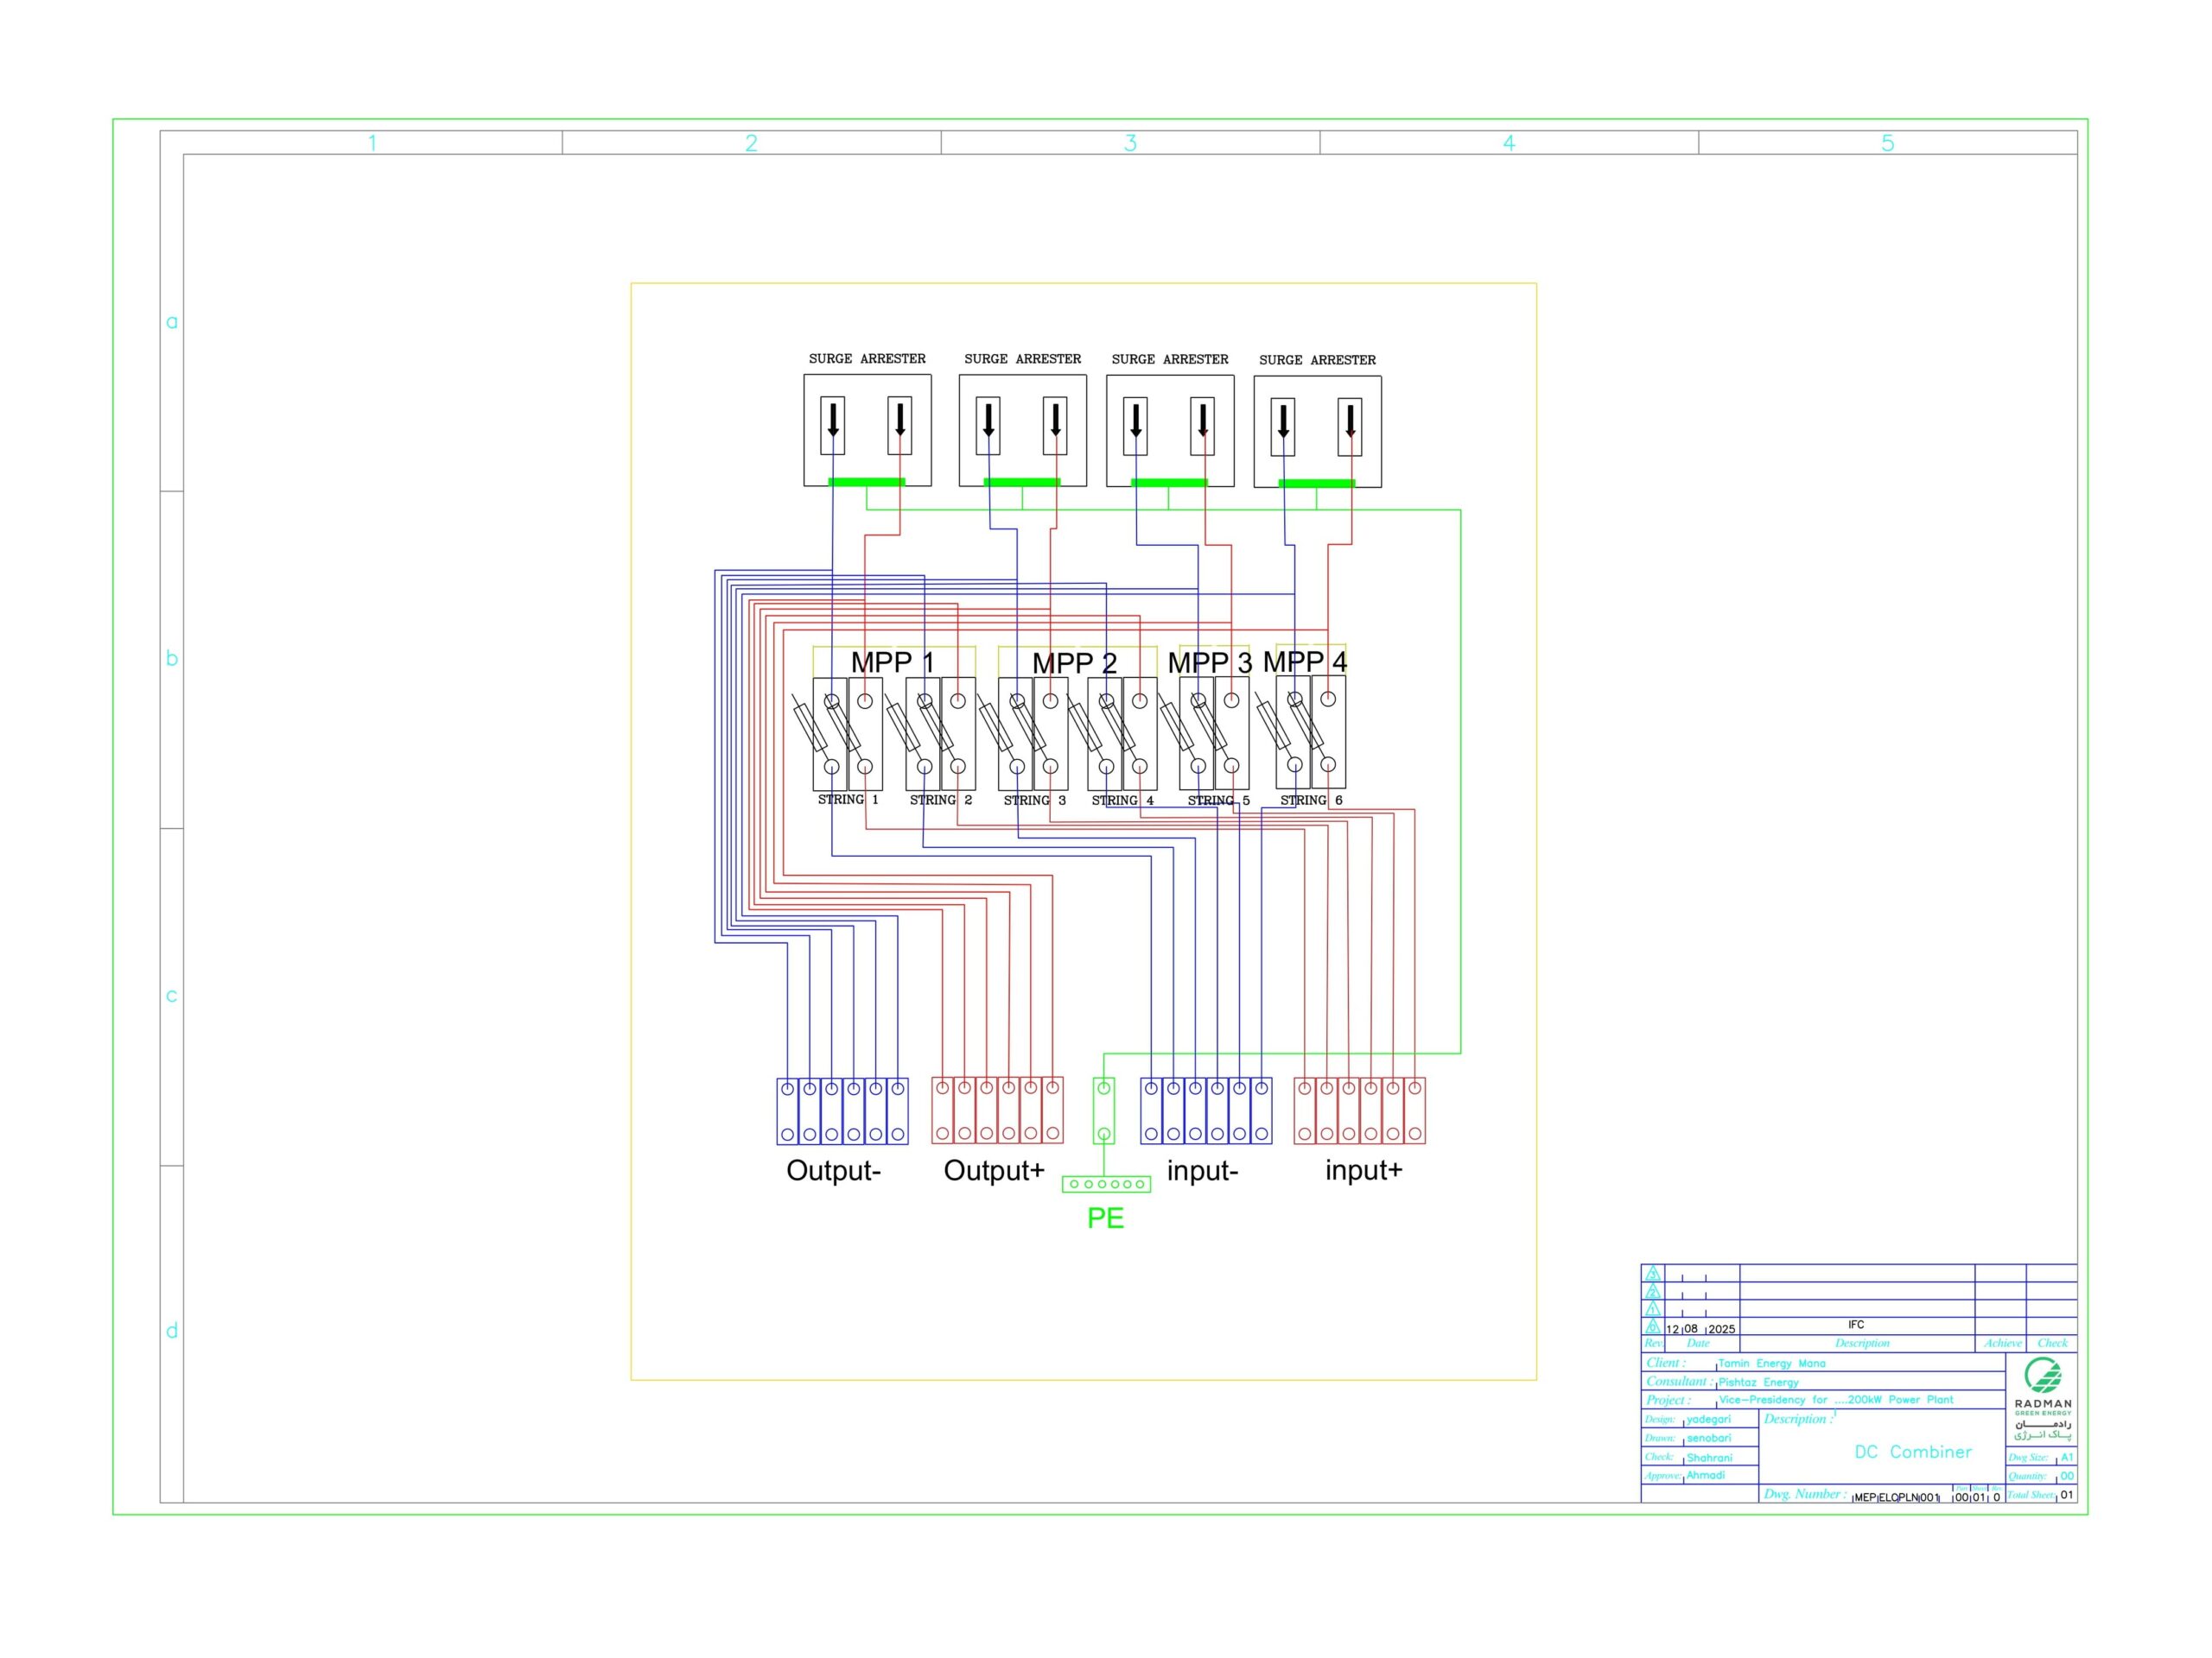Screen dimensions: 2212x1658
Task: Click the red Output+ terminal block
Action: [997, 1111]
